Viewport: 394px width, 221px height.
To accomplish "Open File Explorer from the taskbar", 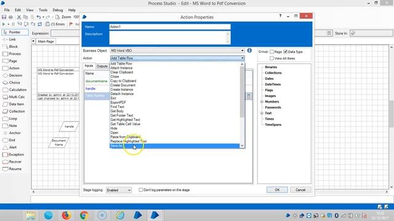I will [x=31, y=215].
